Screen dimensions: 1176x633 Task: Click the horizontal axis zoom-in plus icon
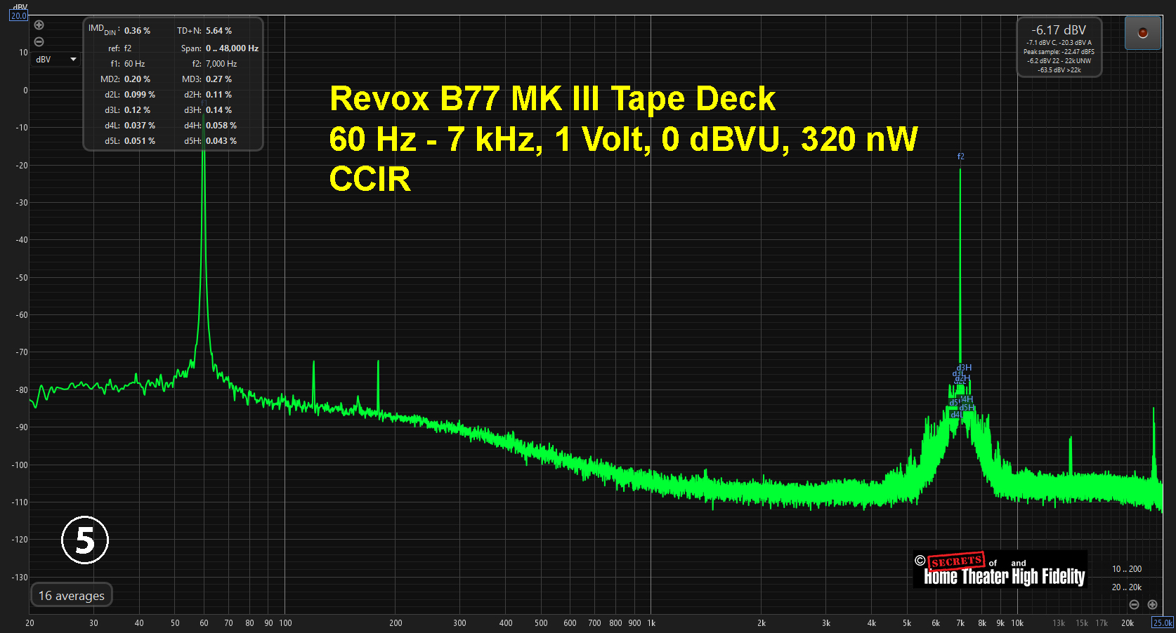[1152, 604]
